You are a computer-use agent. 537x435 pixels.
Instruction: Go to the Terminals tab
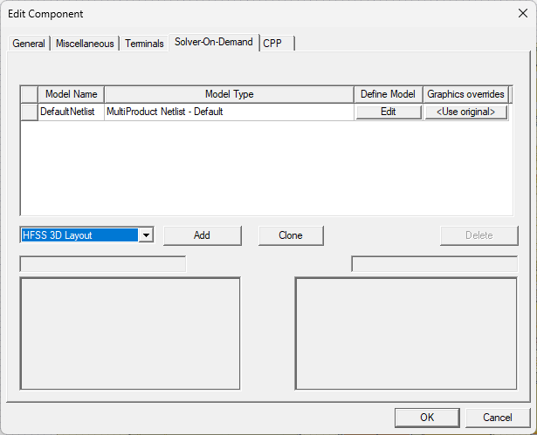click(x=144, y=44)
